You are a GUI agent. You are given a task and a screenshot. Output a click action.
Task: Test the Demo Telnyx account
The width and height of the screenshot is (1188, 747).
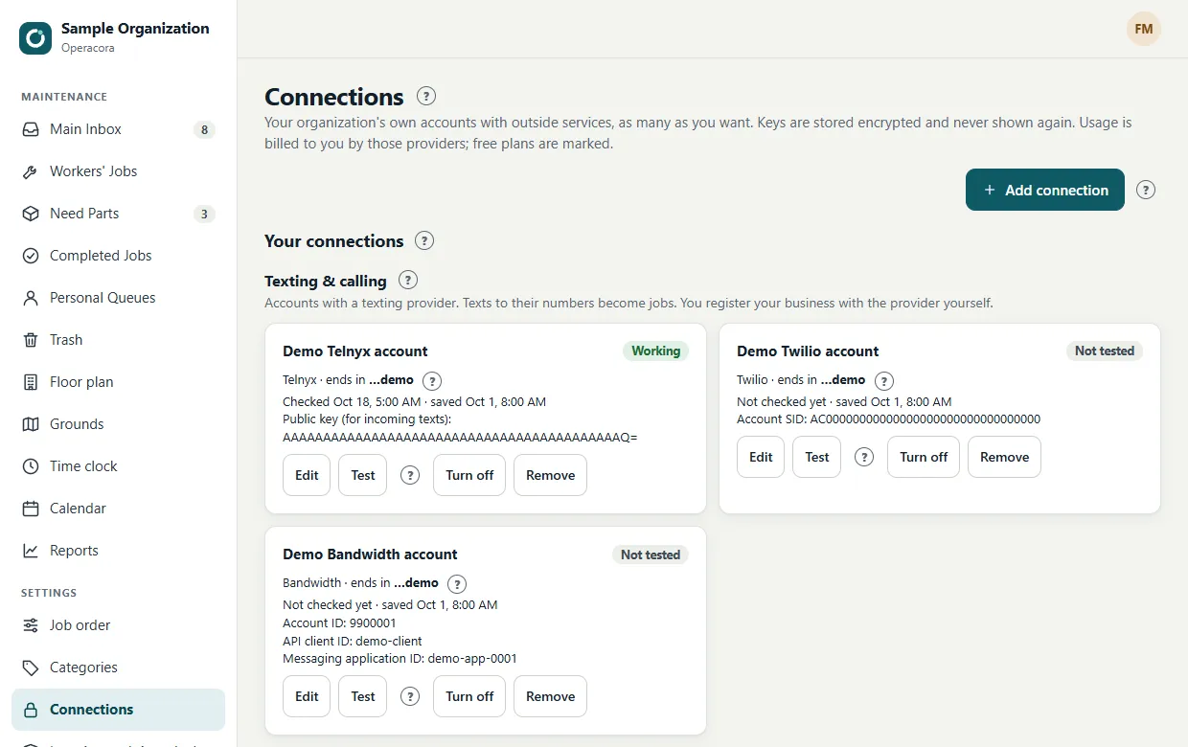point(363,475)
